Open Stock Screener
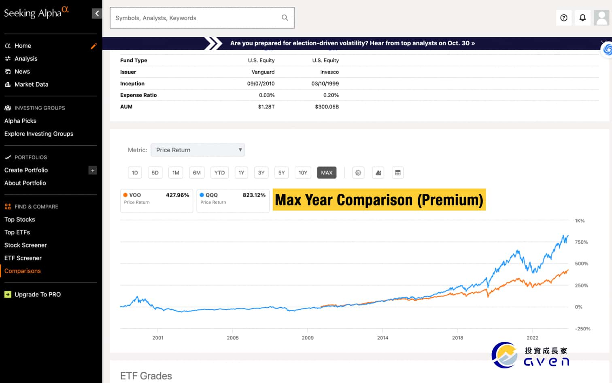Image resolution: width=612 pixels, height=383 pixels. [x=25, y=245]
